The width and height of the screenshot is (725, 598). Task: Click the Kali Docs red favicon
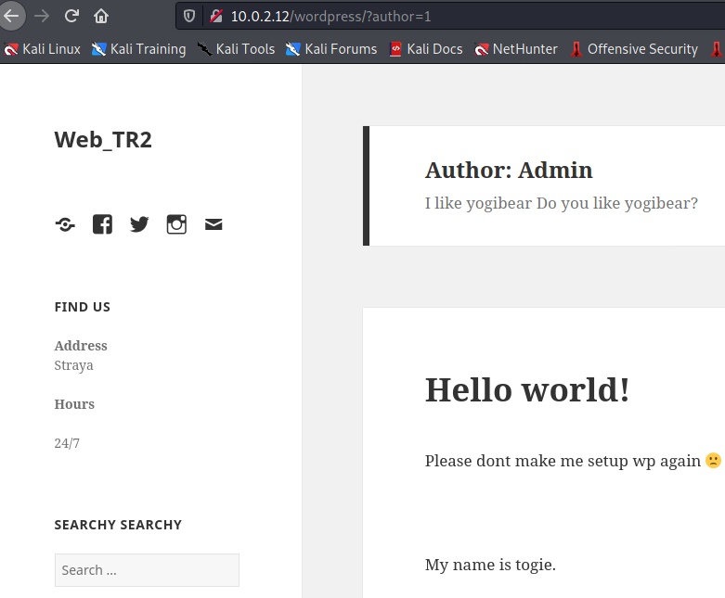[395, 49]
